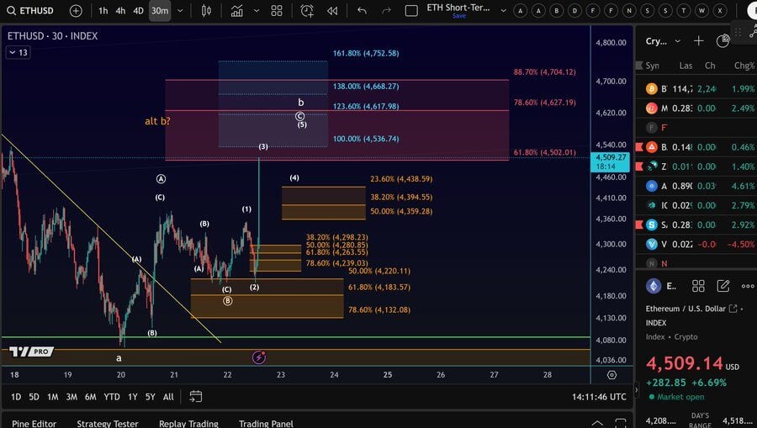Collapse the indicator legend showing 13
757x428 pixels.
click(18, 52)
